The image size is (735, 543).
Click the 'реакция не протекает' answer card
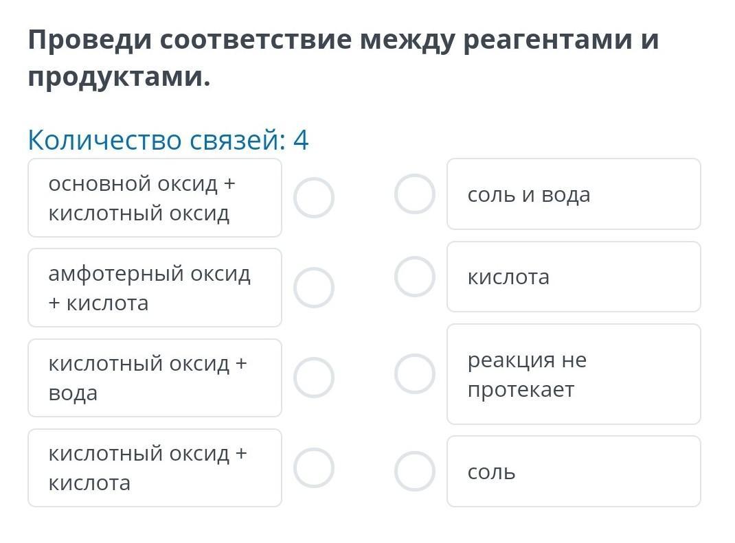coord(574,374)
